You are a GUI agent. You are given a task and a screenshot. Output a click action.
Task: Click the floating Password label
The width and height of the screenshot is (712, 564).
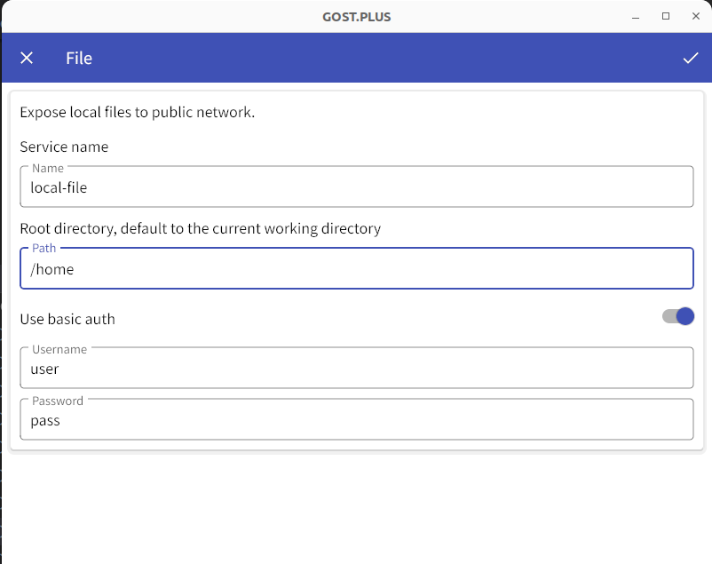58,401
